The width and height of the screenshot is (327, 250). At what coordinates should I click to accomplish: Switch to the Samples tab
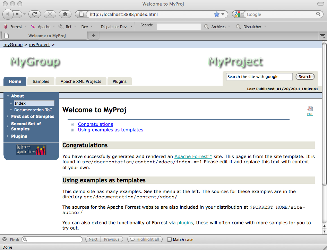41,81
